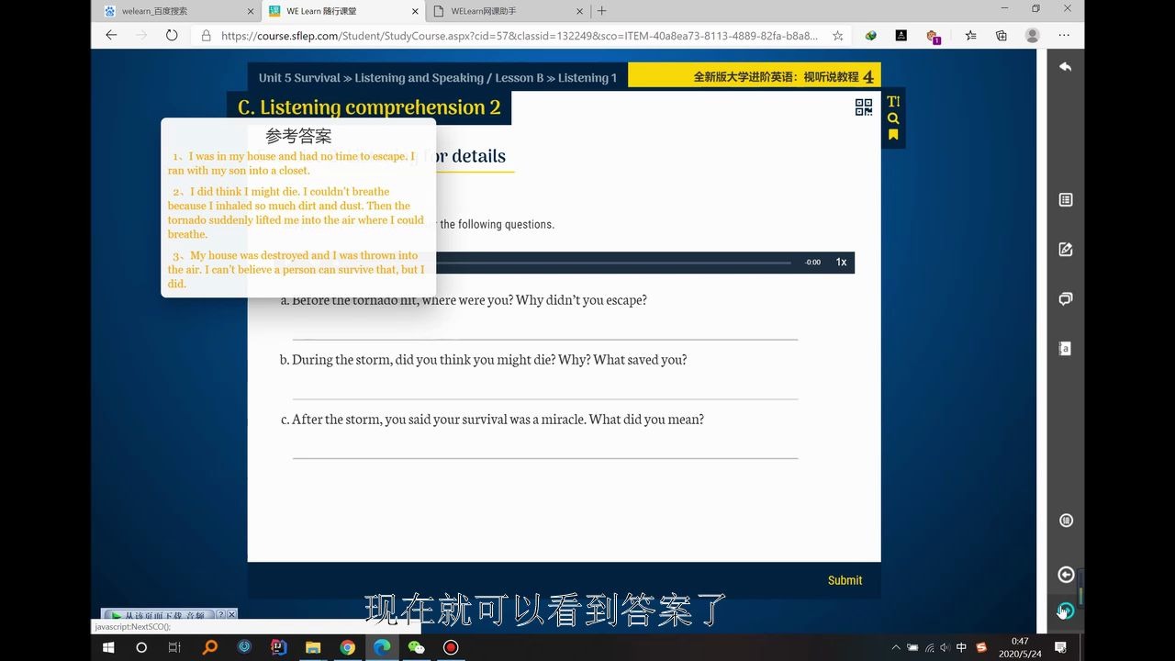Viewport: 1175px width, 661px height.
Task: Open volume control in system tray
Action: coord(945,647)
